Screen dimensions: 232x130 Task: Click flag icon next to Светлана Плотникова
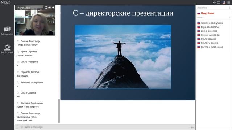click(x=199, y=47)
